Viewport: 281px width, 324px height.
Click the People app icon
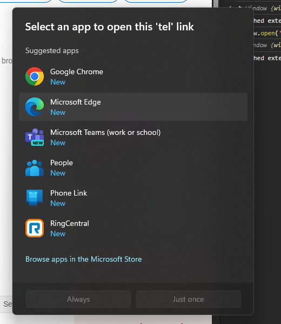click(x=35, y=167)
